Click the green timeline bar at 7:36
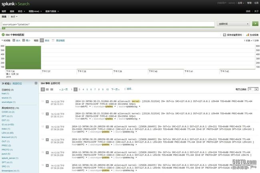Screen dimensions: 260x173 (23, 58)
